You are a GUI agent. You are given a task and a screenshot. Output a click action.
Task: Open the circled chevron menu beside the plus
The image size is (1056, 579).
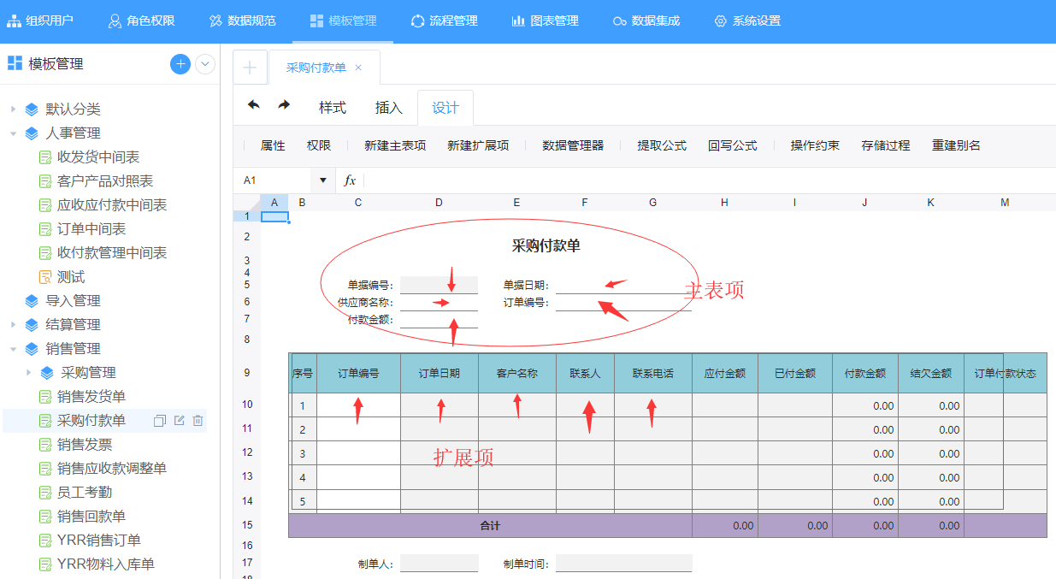tap(205, 64)
